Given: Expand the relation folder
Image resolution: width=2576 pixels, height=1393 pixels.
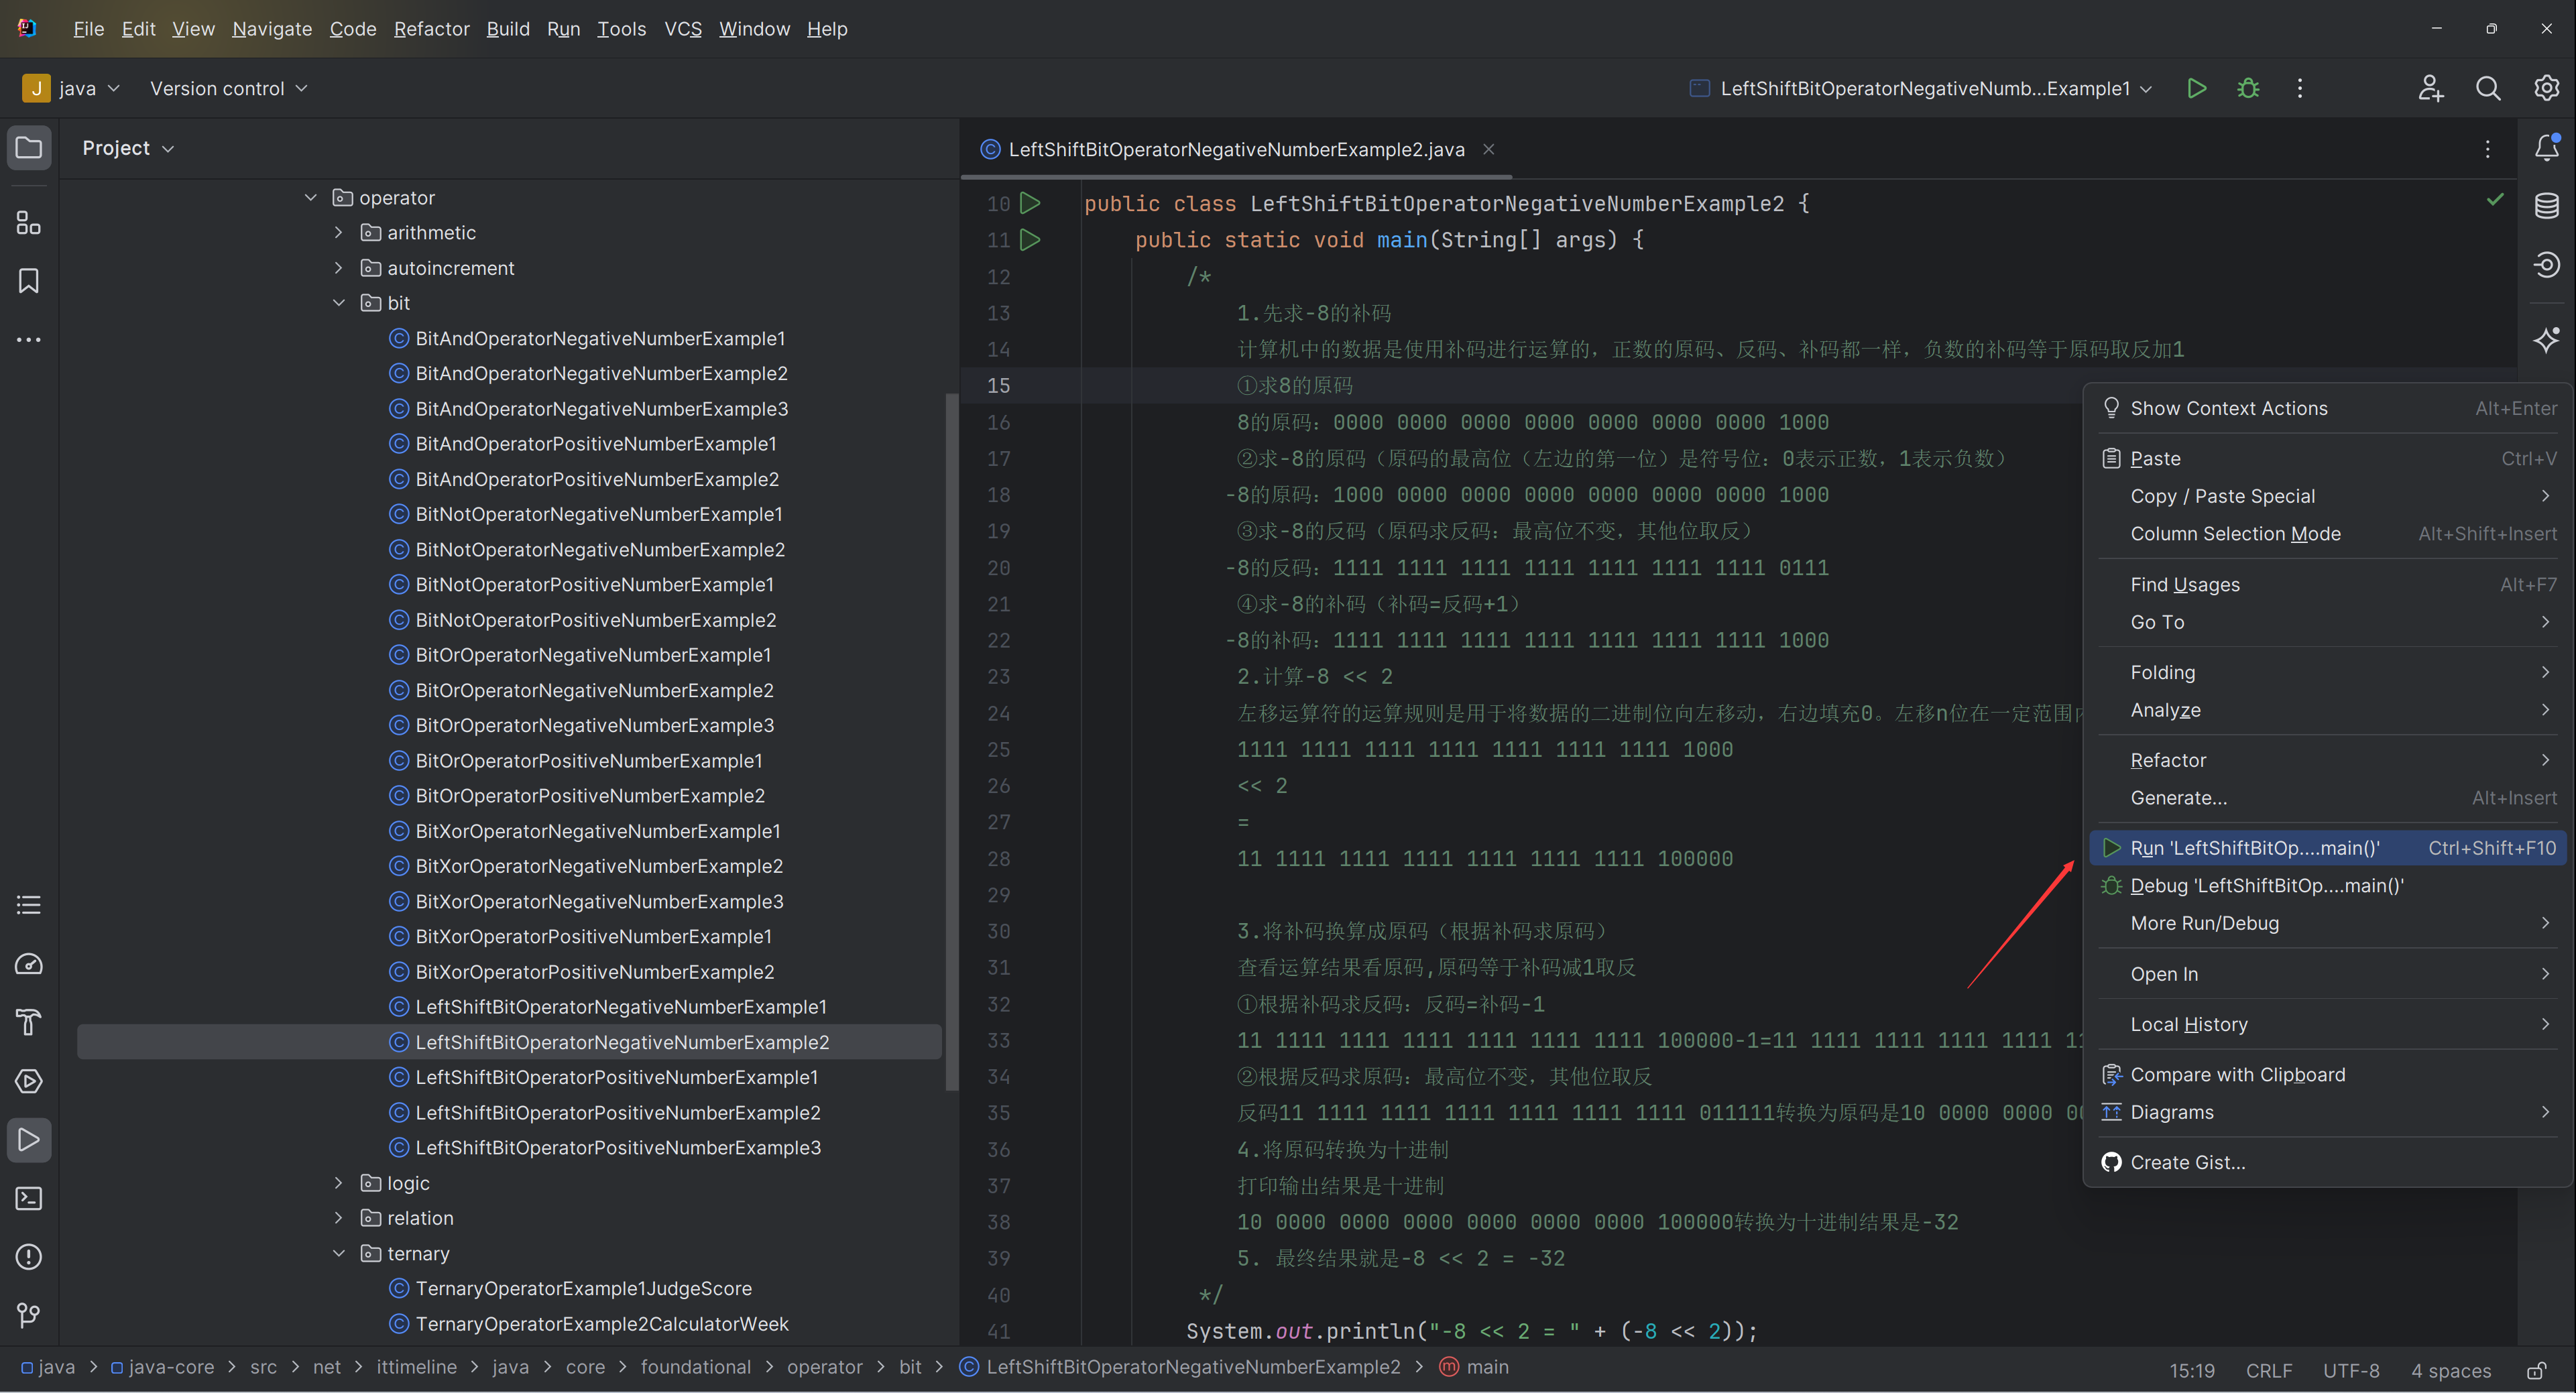Looking at the screenshot, I should [338, 1218].
